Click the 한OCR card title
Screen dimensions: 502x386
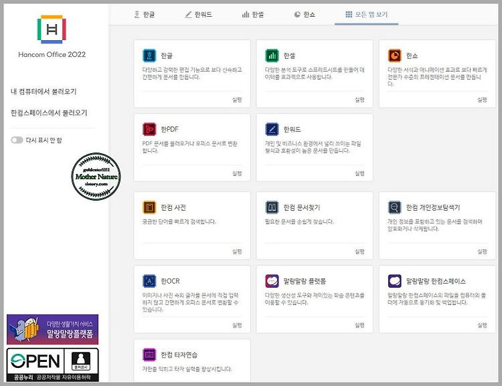pos(170,281)
